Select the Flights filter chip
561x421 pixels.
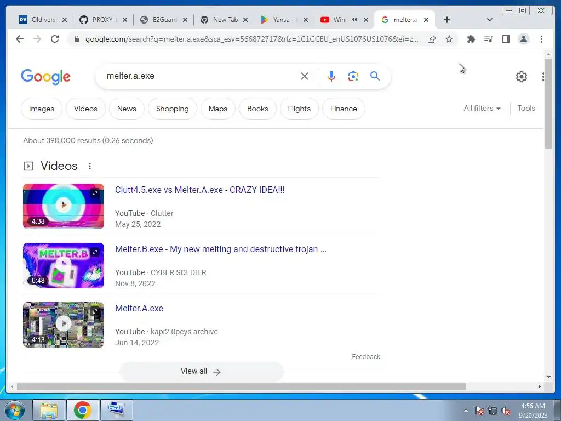[299, 109]
